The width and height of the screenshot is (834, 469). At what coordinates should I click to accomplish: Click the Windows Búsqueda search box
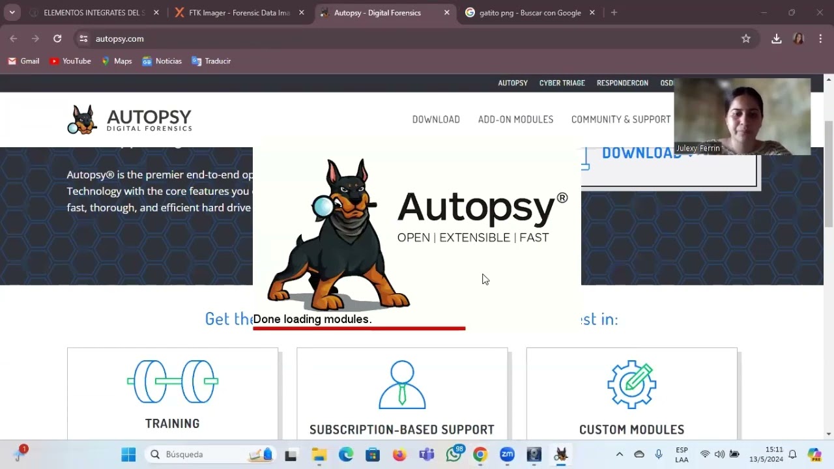[210, 454]
